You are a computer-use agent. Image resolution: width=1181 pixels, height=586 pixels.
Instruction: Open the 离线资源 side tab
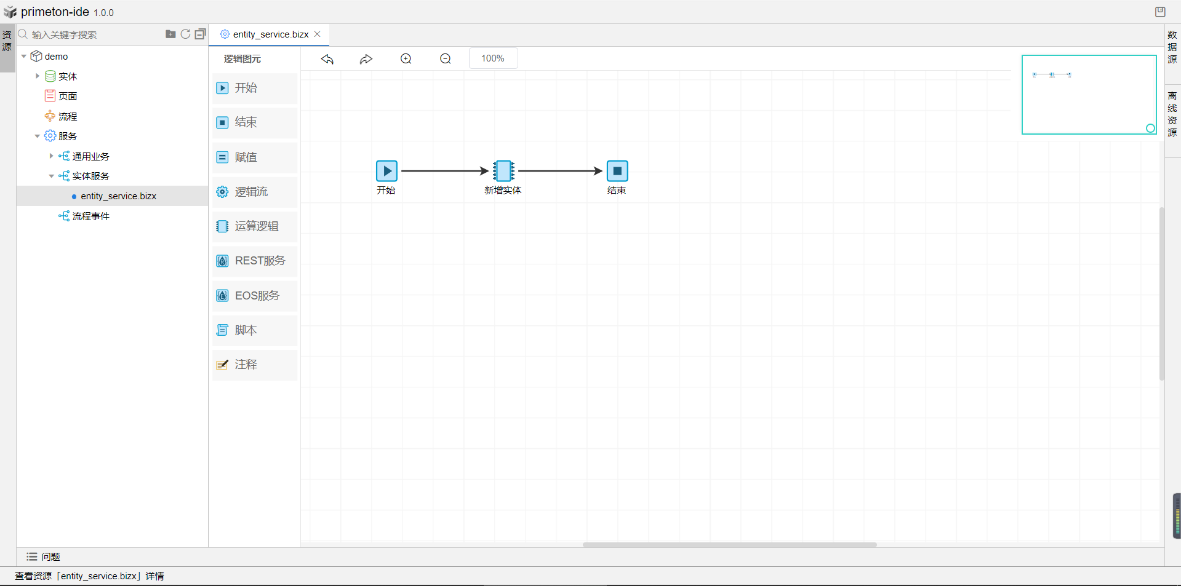(x=1172, y=114)
